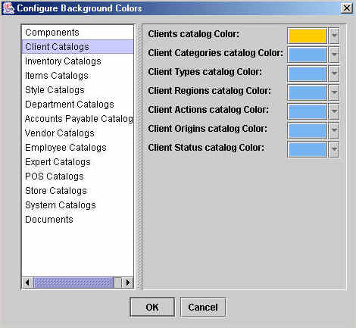Viewport: 356px width, 328px height.
Task: Click the application icon in title bar
Action: (8, 8)
